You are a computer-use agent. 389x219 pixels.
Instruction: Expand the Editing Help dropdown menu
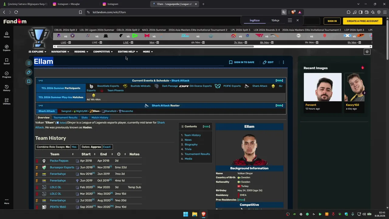click(128, 52)
